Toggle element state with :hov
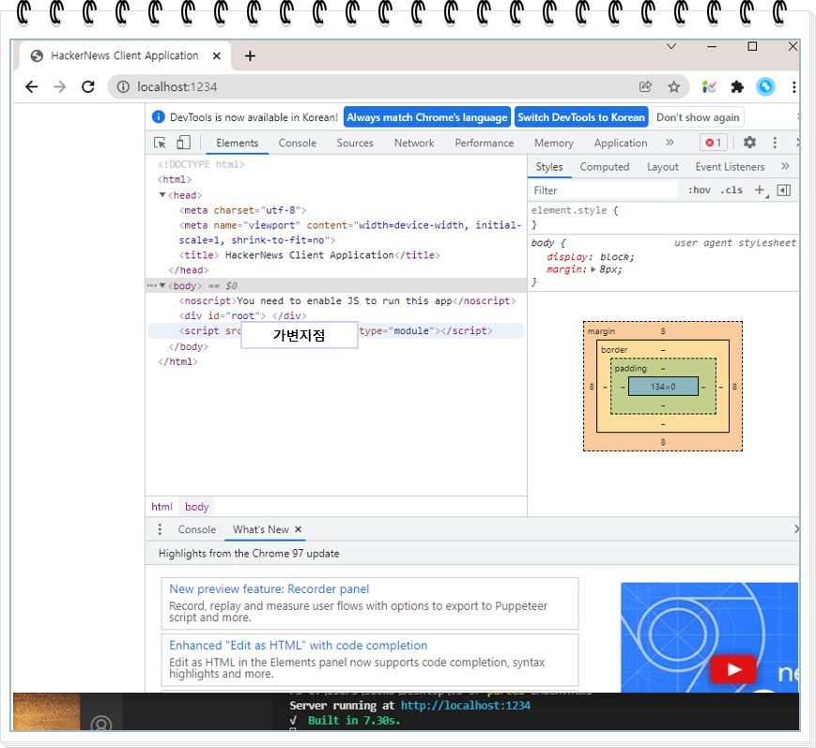Screen dimensions: 816x748 (700, 191)
